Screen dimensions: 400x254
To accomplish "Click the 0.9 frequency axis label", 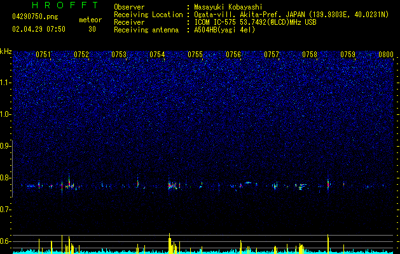I will (6, 146).
